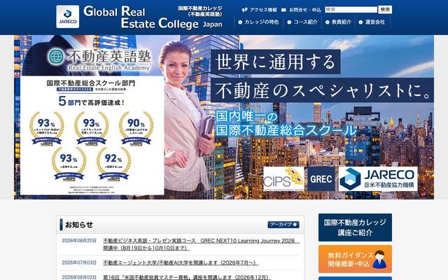Open アクセス情報 link
The height and width of the screenshot is (280, 448).
point(263,10)
